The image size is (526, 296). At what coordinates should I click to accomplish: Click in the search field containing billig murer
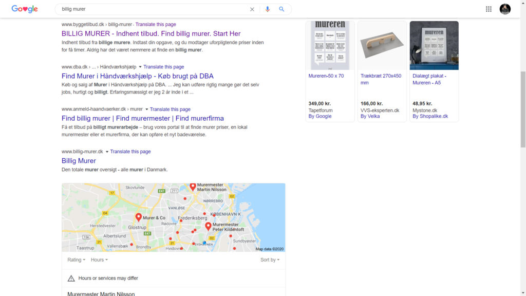pyautogui.click(x=154, y=9)
